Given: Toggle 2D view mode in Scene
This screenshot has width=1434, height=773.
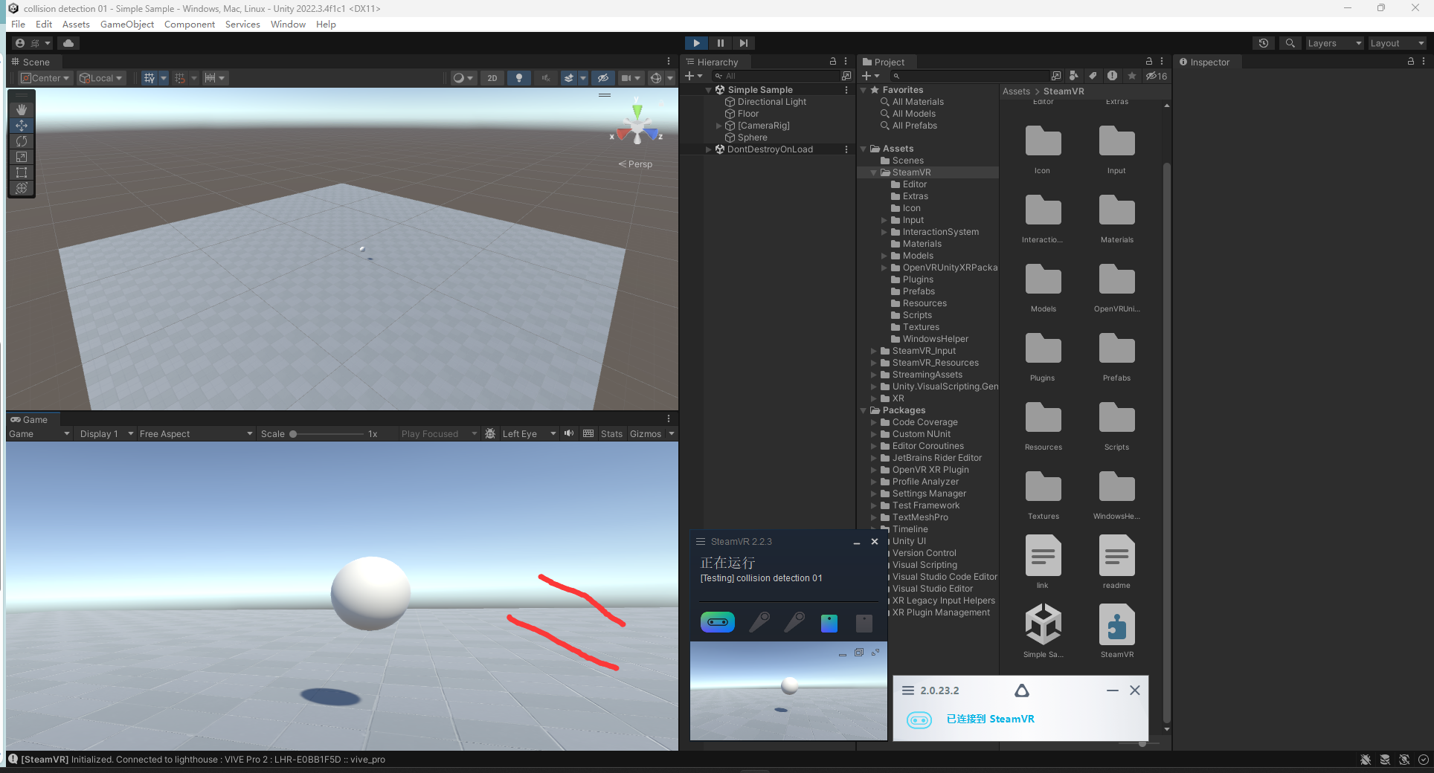Looking at the screenshot, I should tap(492, 78).
